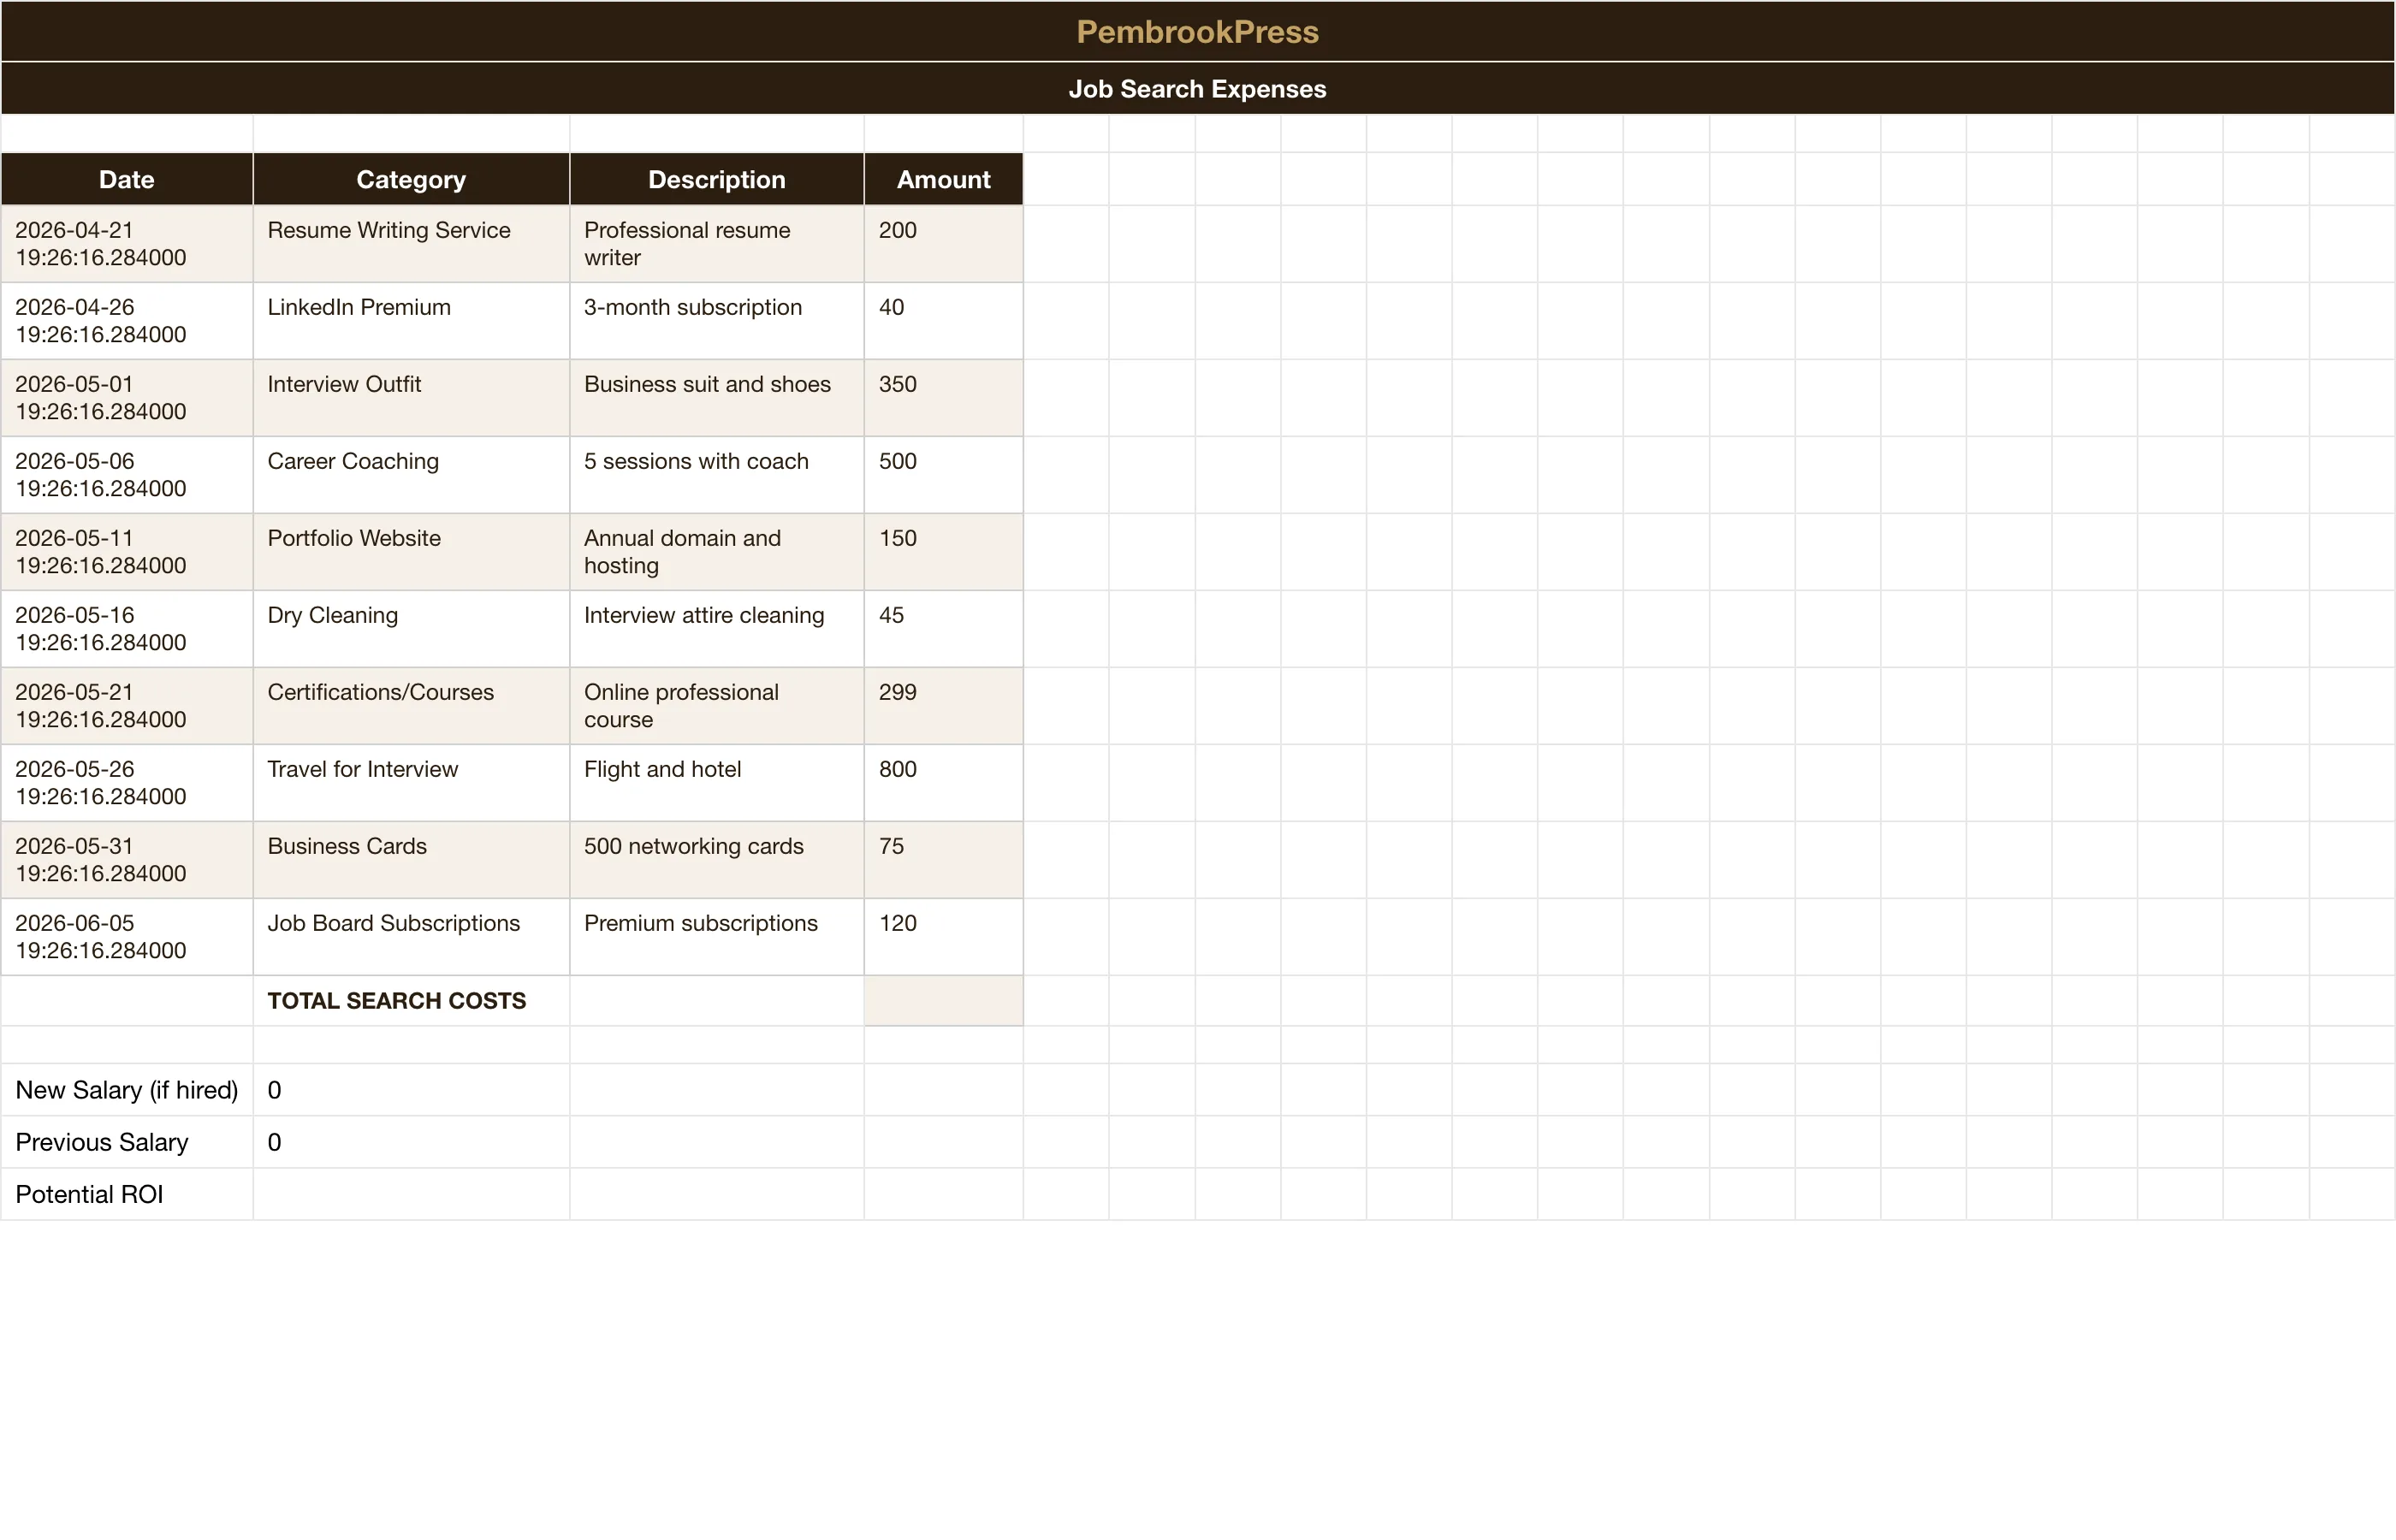Screen dimensions: 2396x1540
Task: Select the PembrookPress title cell
Action: [x=1197, y=32]
